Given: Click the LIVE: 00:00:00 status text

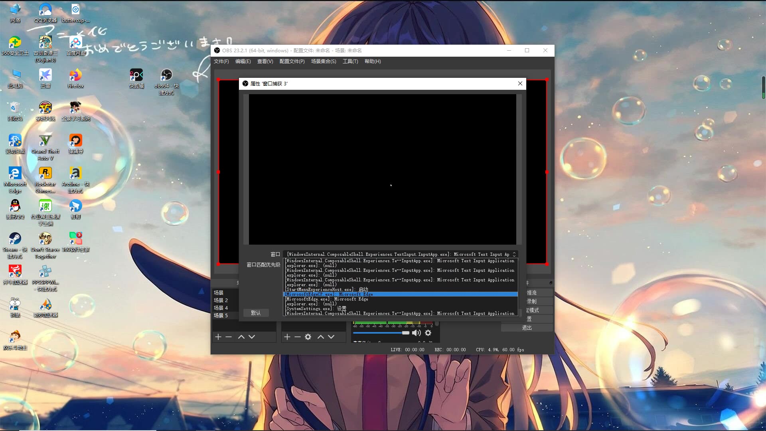Looking at the screenshot, I should tap(407, 350).
